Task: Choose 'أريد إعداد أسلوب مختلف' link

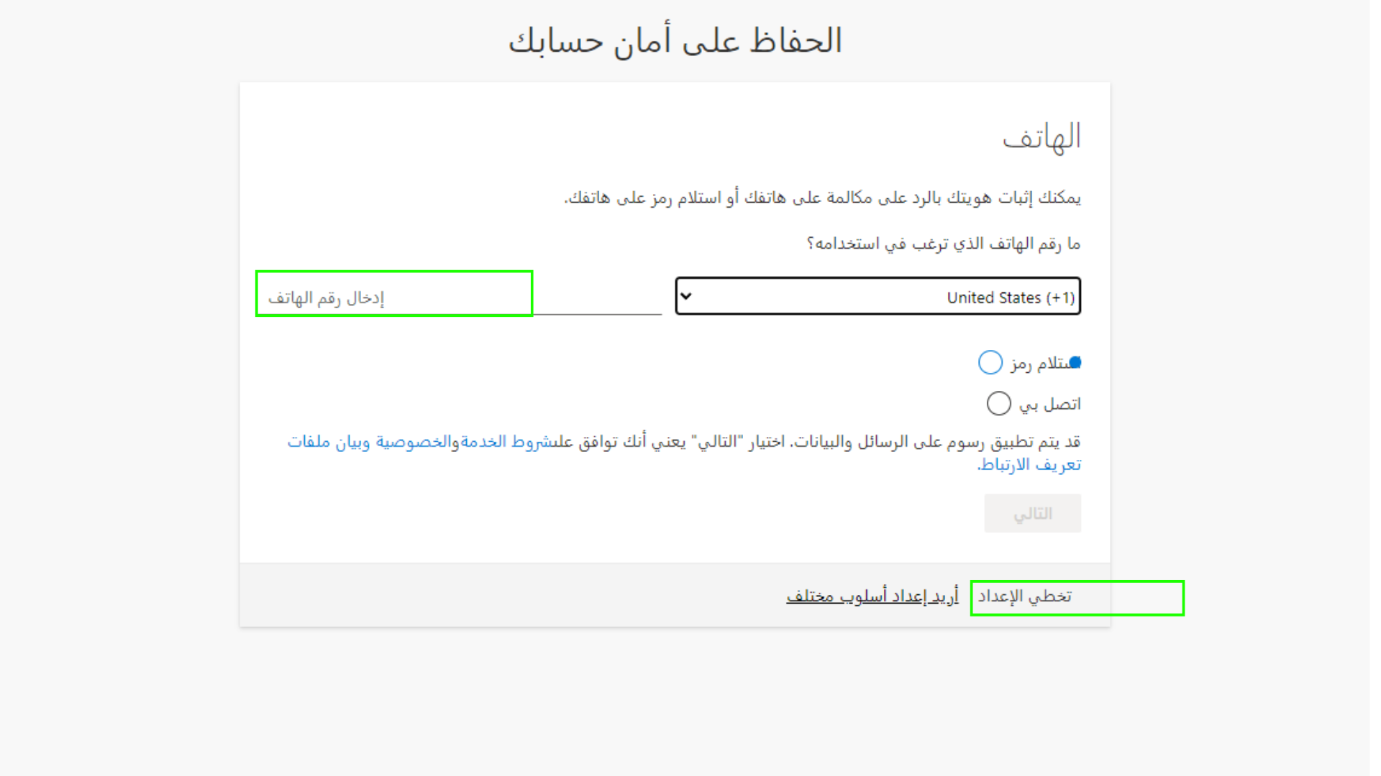Action: pyautogui.click(x=872, y=596)
